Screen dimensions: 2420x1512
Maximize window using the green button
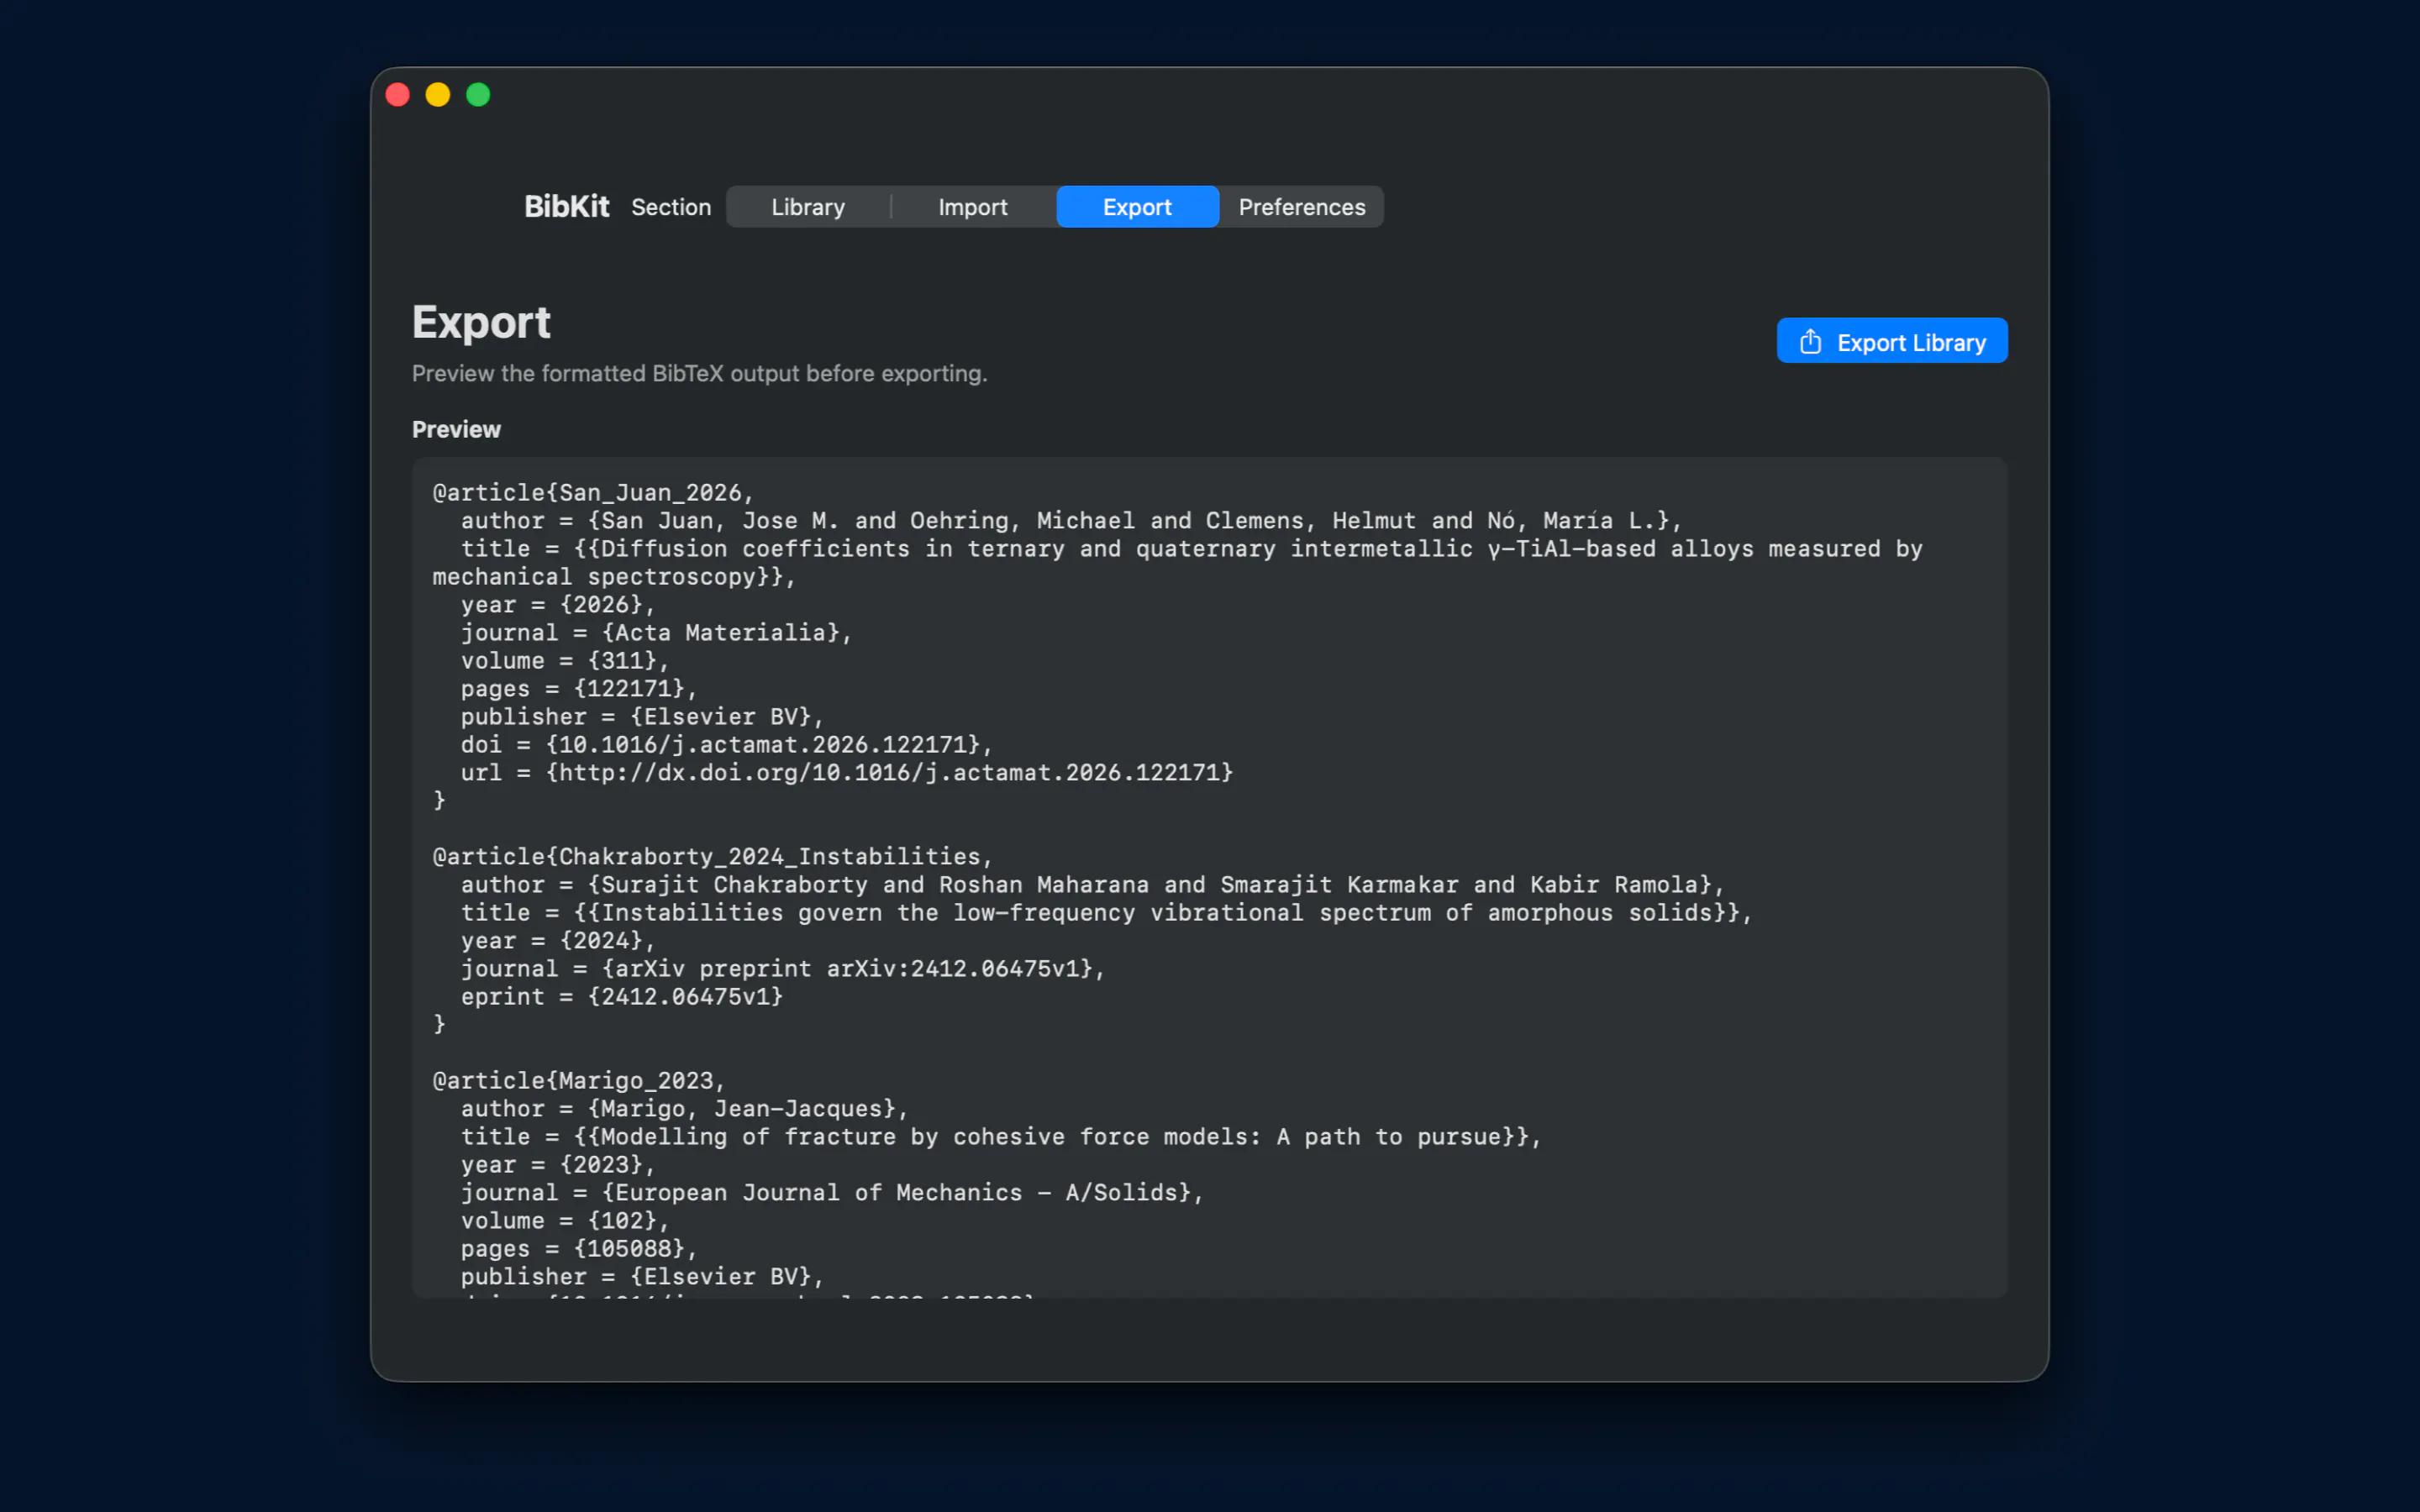pos(478,95)
